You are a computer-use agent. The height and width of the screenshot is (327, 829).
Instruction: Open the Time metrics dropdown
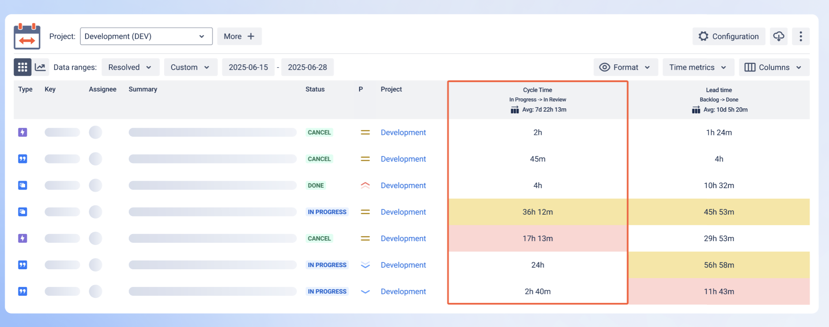point(698,67)
